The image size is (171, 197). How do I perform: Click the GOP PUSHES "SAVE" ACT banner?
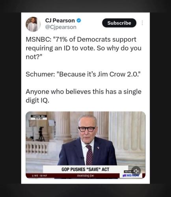(85, 169)
